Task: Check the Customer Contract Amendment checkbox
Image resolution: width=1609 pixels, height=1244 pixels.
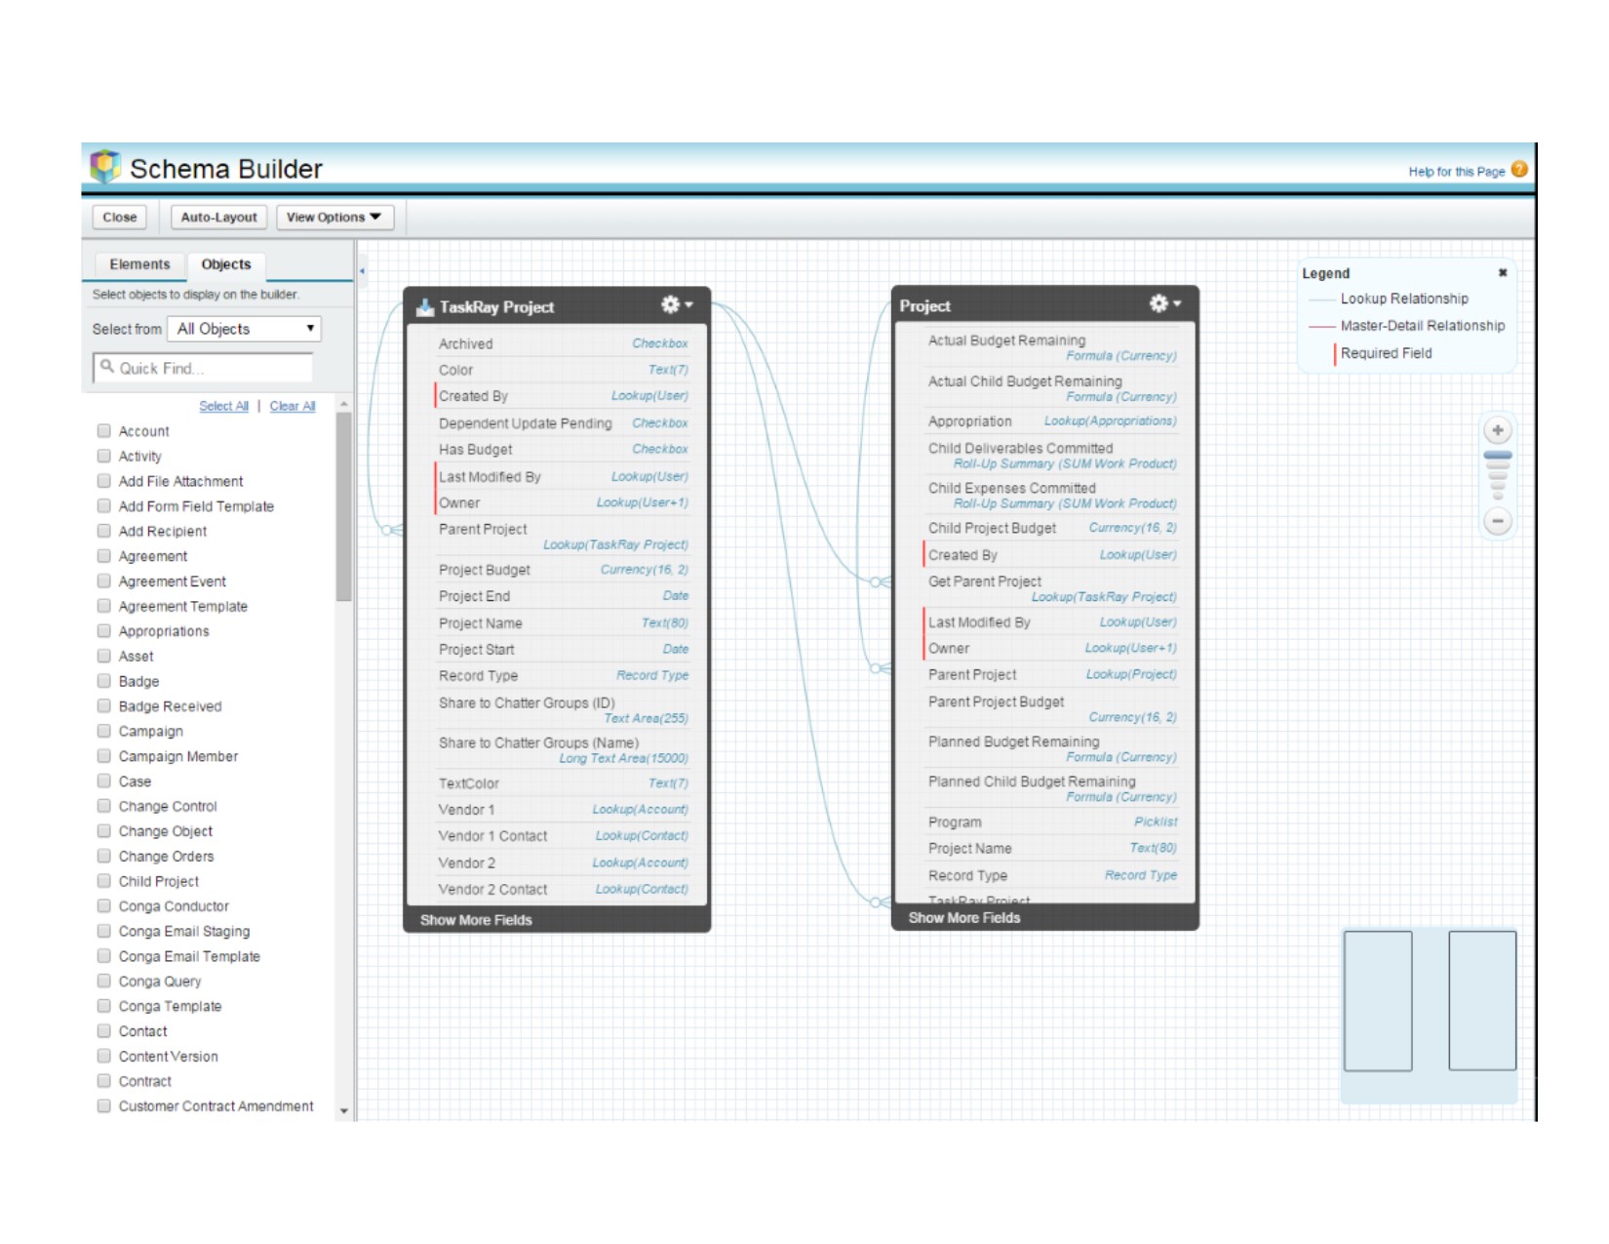Action: click(x=103, y=1106)
